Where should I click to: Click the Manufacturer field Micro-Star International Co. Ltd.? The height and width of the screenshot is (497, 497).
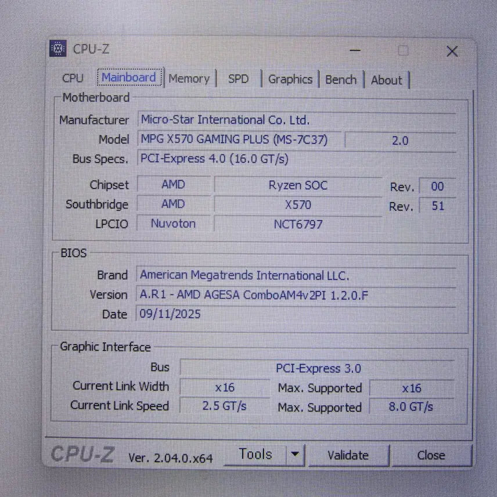click(x=297, y=120)
